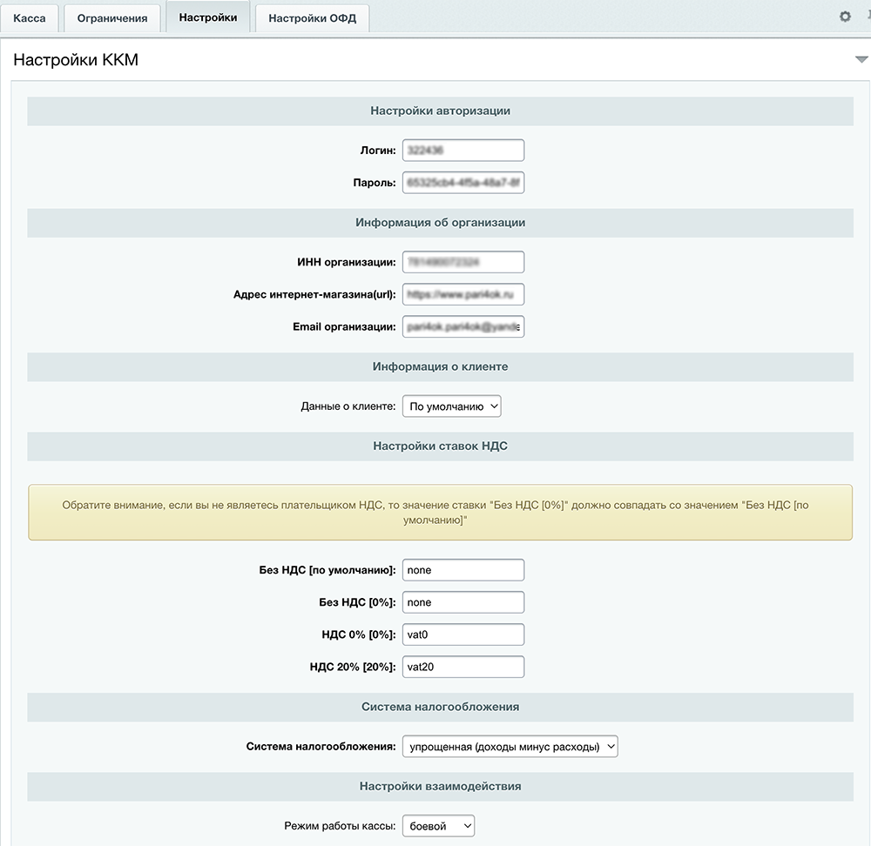Click the Настройки взаимодействия header

[x=441, y=787]
